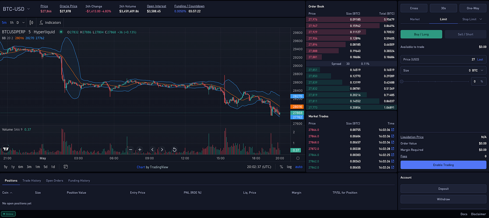This screenshot has height=218, width=489.
Task: Set chart range to 1m
Action: coord(37,167)
